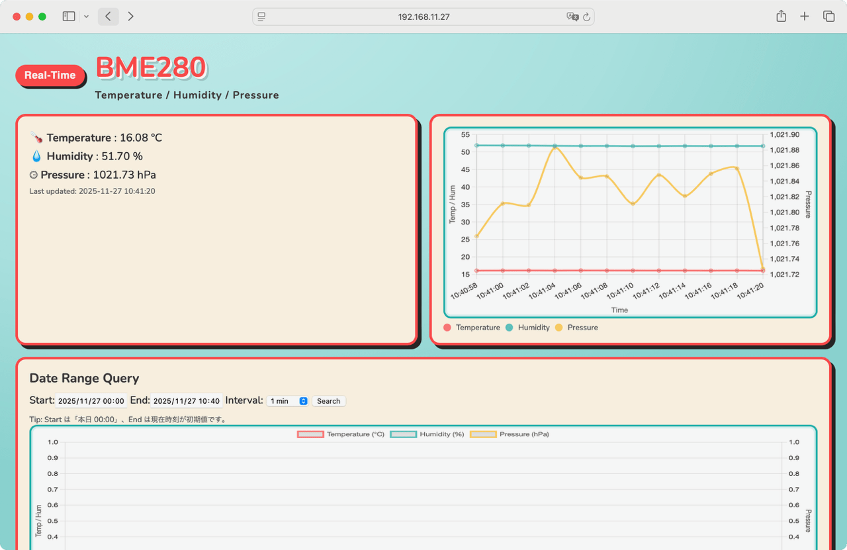This screenshot has height=550, width=847.
Task: Go forward to the next page
Action: [x=130, y=17]
